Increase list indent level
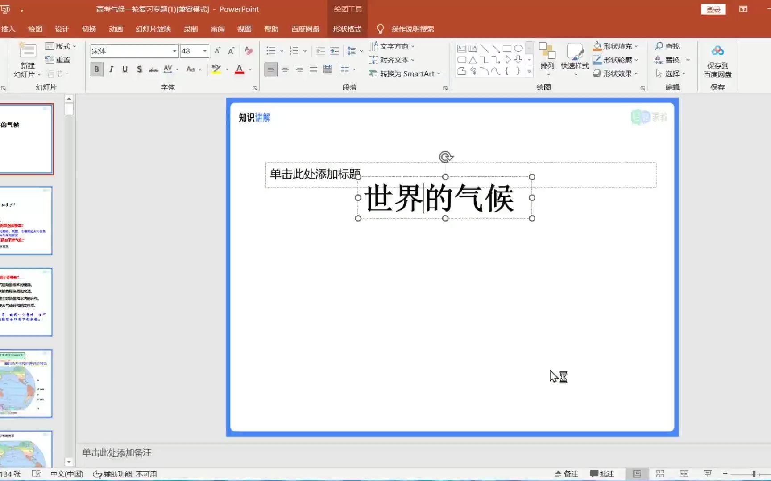The height and width of the screenshot is (481, 771). click(335, 51)
